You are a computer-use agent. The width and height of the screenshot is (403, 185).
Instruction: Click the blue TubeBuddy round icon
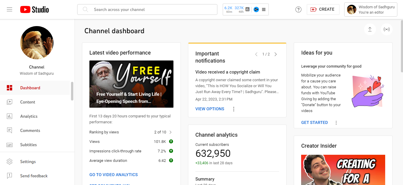pyautogui.click(x=256, y=9)
